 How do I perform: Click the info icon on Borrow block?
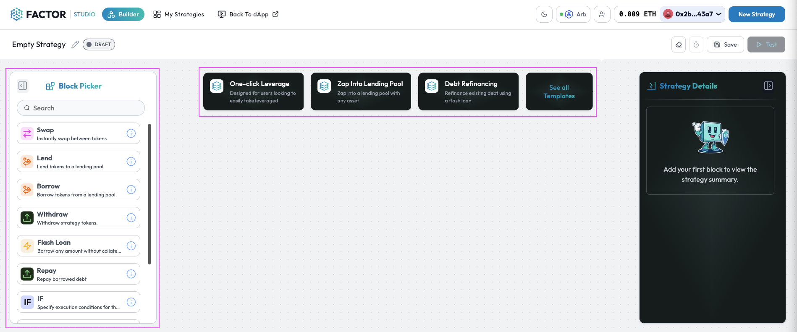[x=131, y=190]
